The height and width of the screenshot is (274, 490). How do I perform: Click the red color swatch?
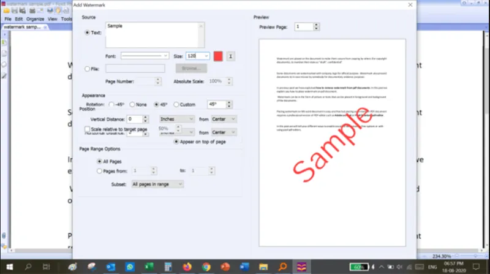[218, 56]
